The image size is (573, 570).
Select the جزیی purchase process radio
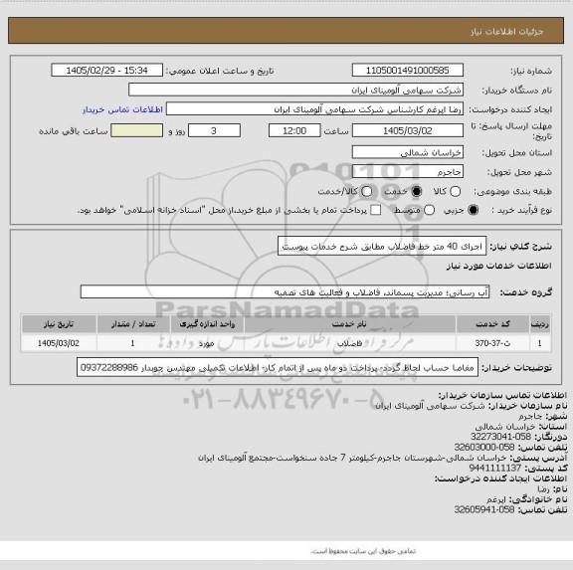click(473, 210)
